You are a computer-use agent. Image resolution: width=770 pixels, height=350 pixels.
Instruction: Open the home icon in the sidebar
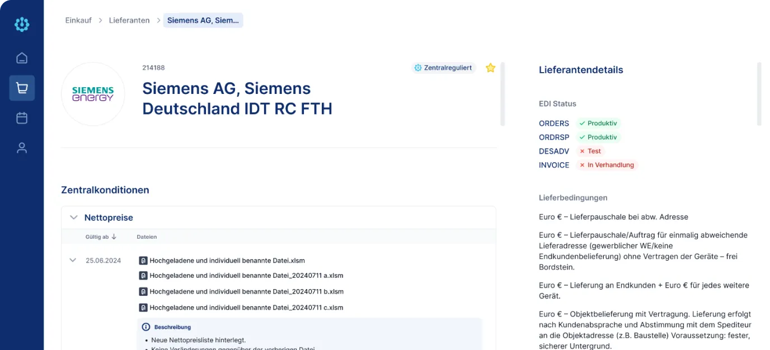coord(22,58)
